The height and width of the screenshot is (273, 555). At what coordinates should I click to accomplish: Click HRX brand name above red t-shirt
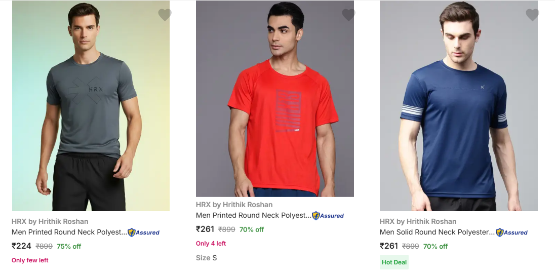click(234, 205)
